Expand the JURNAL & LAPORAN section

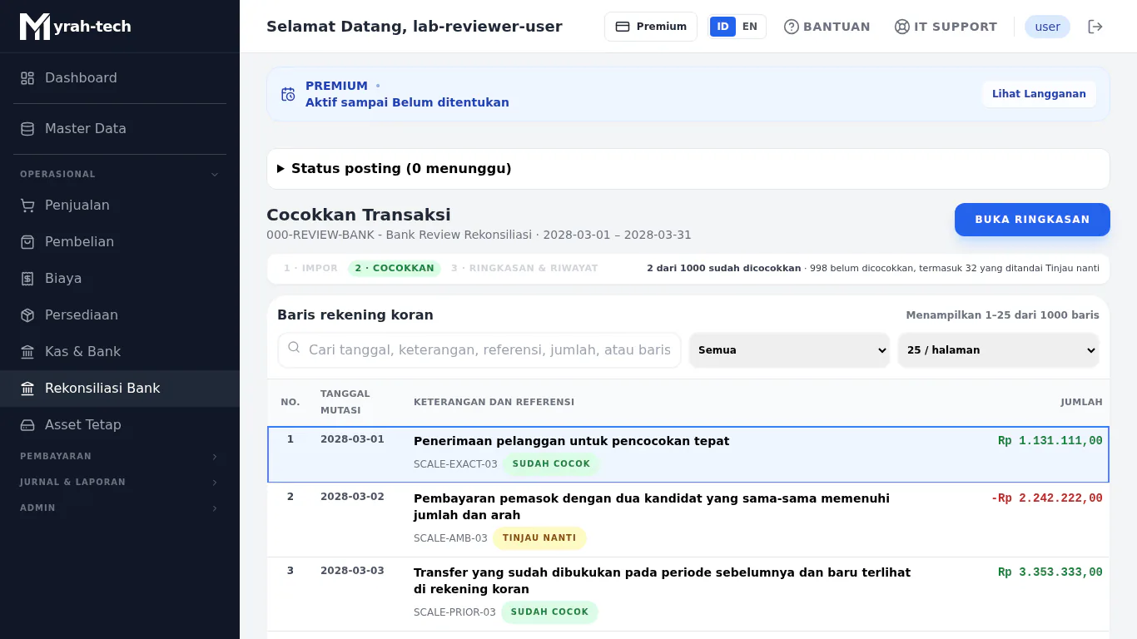coord(120,482)
